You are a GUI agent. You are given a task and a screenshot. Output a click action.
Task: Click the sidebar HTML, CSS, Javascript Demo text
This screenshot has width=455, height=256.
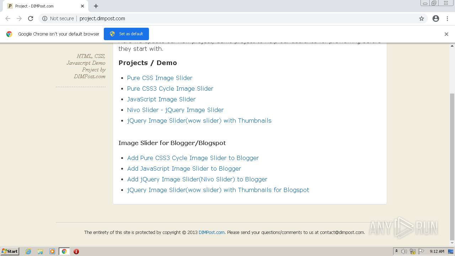[x=87, y=66]
